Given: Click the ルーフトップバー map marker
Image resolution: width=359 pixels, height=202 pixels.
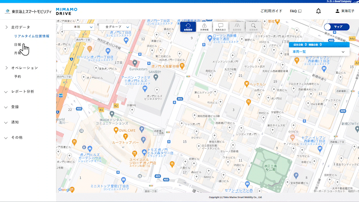Looking at the screenshot, I should pyautogui.click(x=125, y=137).
